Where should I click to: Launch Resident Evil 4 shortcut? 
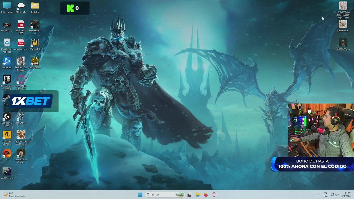pos(35,27)
